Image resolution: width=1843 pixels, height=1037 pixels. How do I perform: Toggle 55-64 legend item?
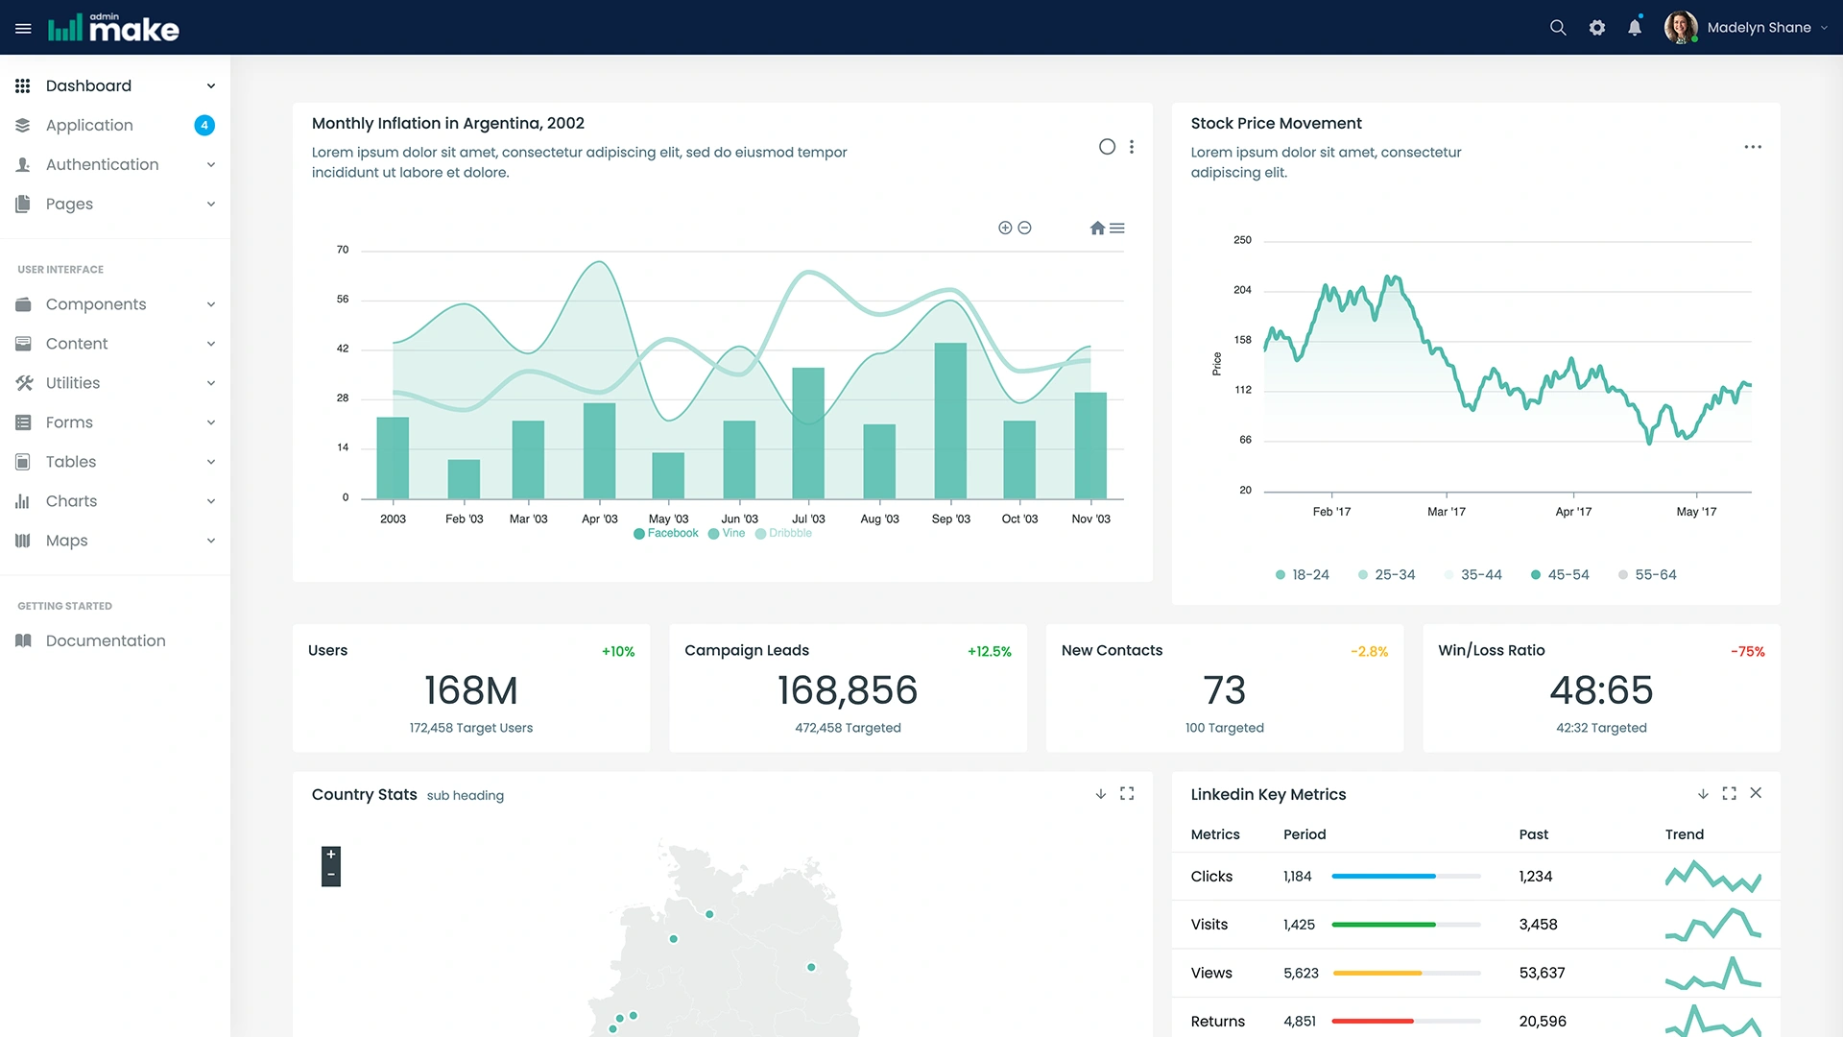1647,575
